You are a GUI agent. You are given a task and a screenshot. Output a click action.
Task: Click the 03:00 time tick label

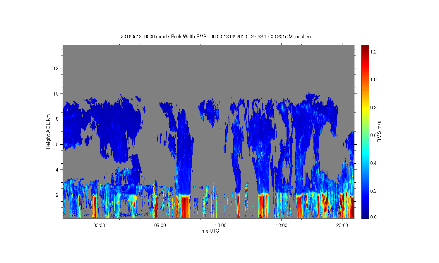tap(99, 226)
